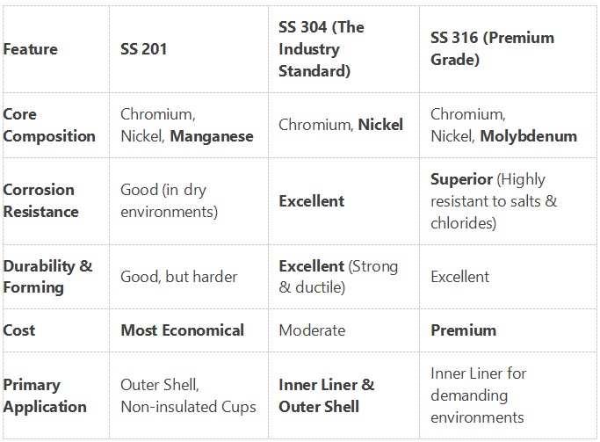Click the "Good, but harder" cell

[178, 277]
